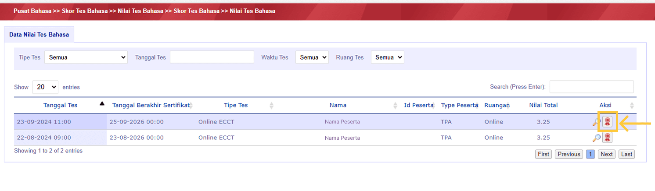
Task: Click the certificate icon for 23-09-2024 test
Action: coord(607,122)
